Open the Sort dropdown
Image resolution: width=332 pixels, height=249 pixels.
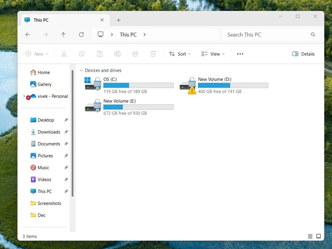[x=180, y=54]
